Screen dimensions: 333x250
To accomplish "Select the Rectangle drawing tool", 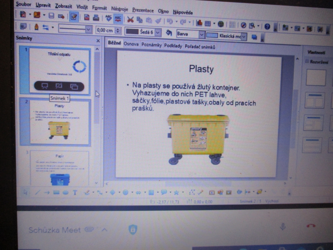I will 56,193.
